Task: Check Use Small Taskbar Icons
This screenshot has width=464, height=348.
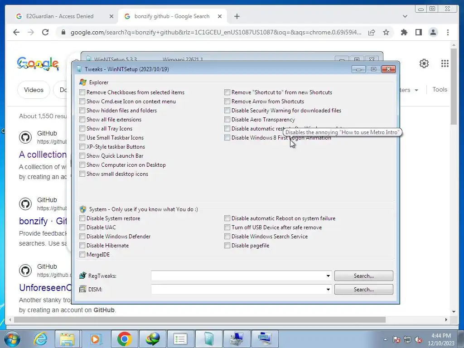Action: click(82, 138)
